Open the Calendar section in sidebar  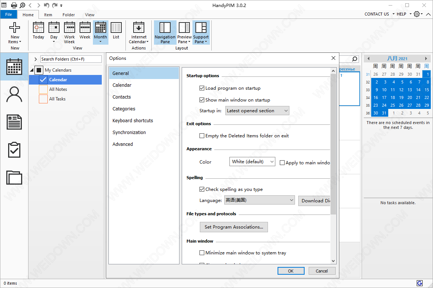14,67
